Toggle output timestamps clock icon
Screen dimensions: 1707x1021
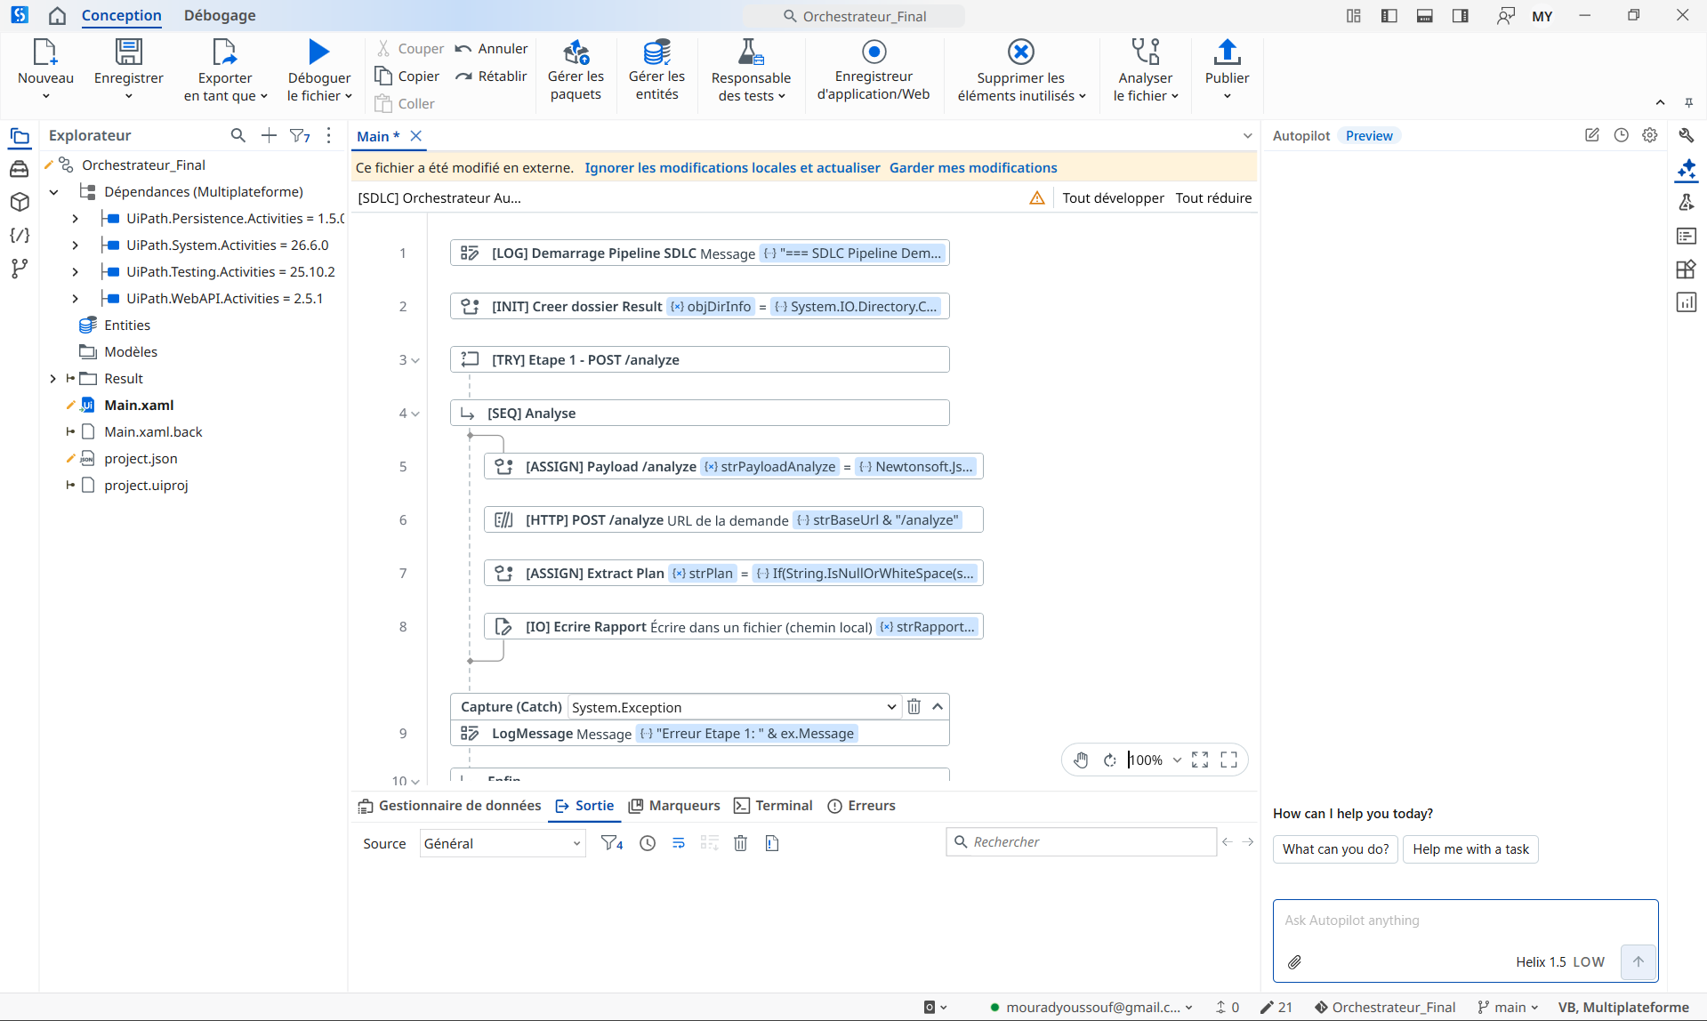pos(648,843)
